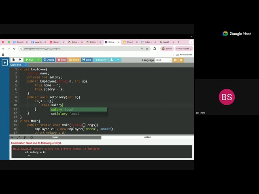Click the Finish update button
The image size is (259, 194).
(184, 48)
